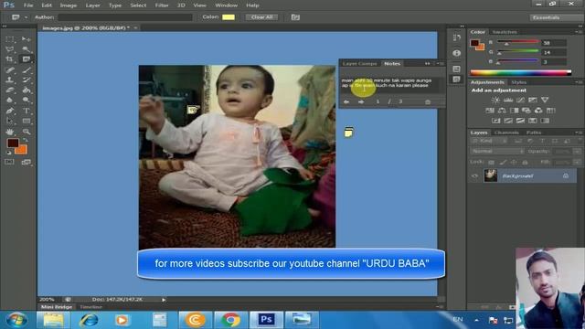Add a Brightness/Contrast adjustment
Screen dimensions: 585x329
(x=495, y=100)
